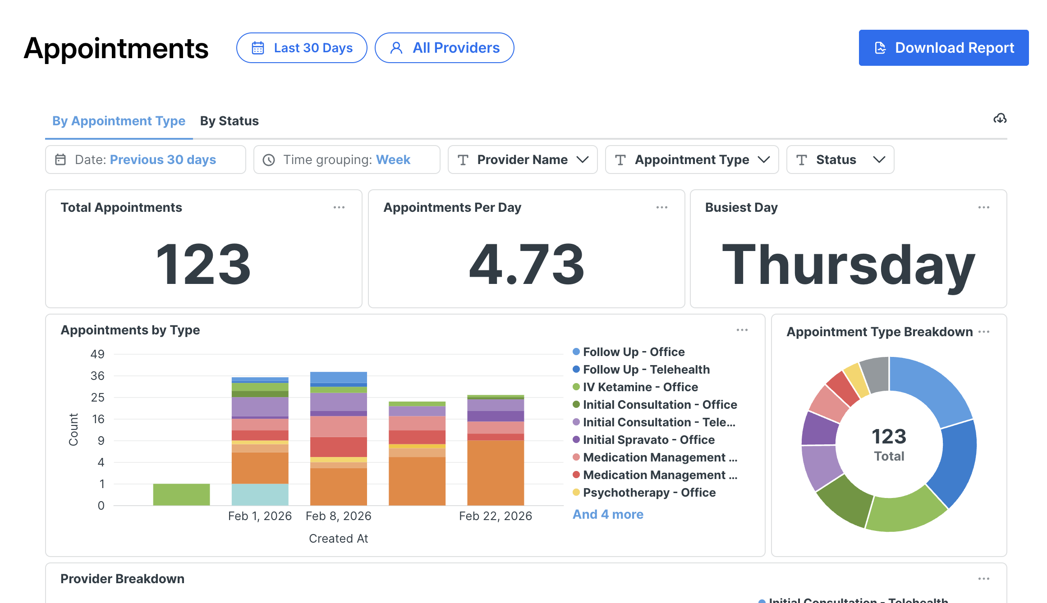Expand the Appointment Type filter dropdown

692,160
